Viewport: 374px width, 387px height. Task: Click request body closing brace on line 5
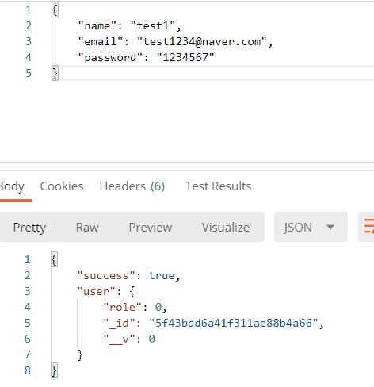click(x=55, y=73)
